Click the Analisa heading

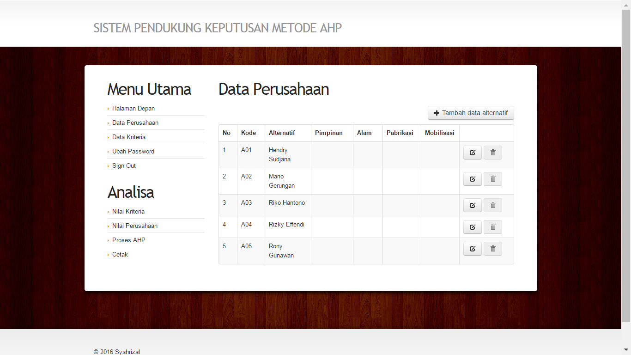point(131,192)
